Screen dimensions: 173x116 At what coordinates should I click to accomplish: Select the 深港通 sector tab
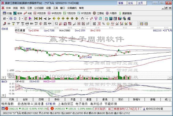coord(39,104)
